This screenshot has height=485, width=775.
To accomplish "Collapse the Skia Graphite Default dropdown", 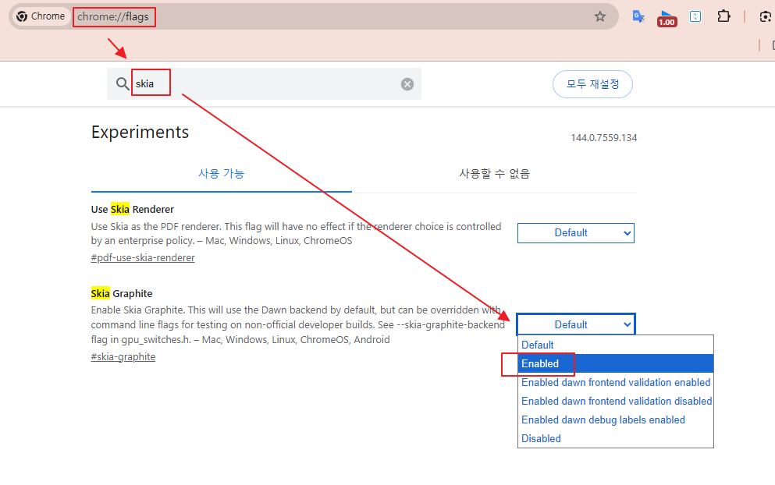I will click(576, 324).
